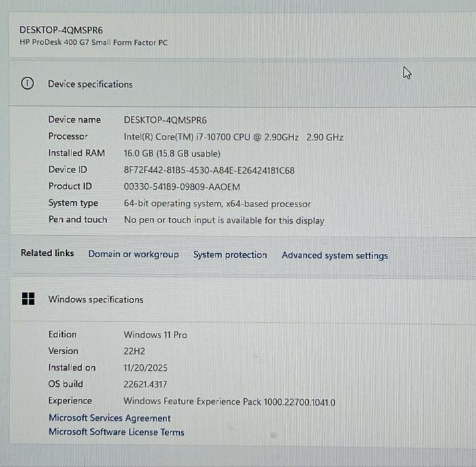The image size is (476, 467).
Task: Open Microsoft Services Agreement link
Action: [110, 418]
